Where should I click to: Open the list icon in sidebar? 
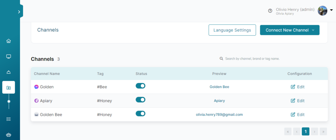click(x=9, y=119)
